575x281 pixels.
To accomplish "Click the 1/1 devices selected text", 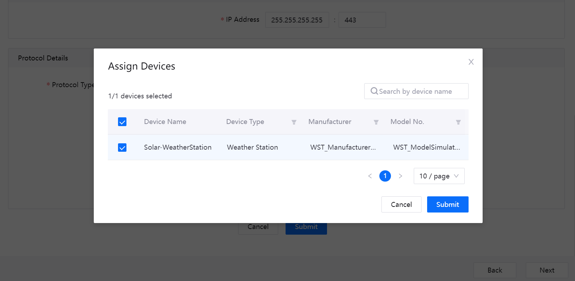I will (x=140, y=96).
